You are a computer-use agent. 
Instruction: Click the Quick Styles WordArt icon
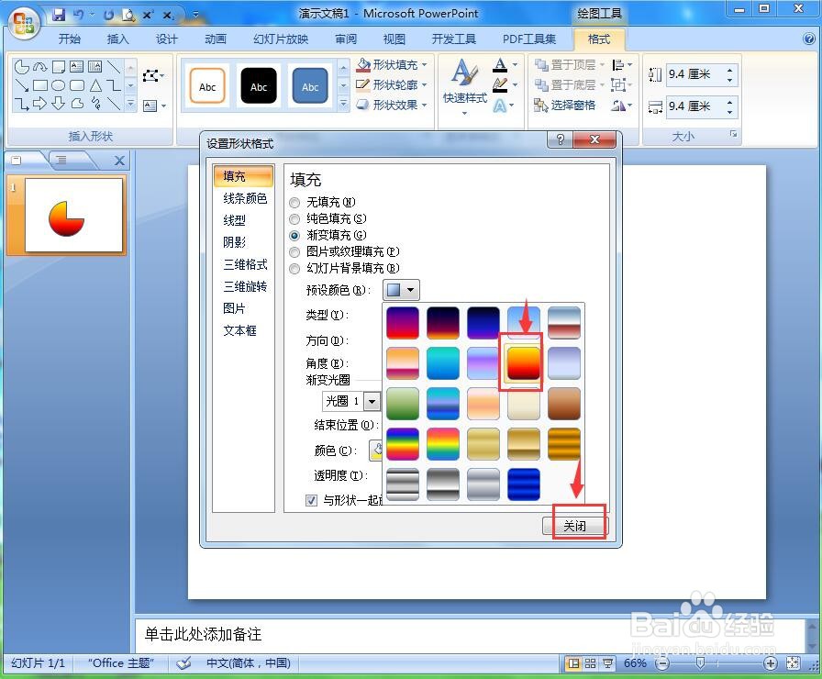(x=464, y=72)
